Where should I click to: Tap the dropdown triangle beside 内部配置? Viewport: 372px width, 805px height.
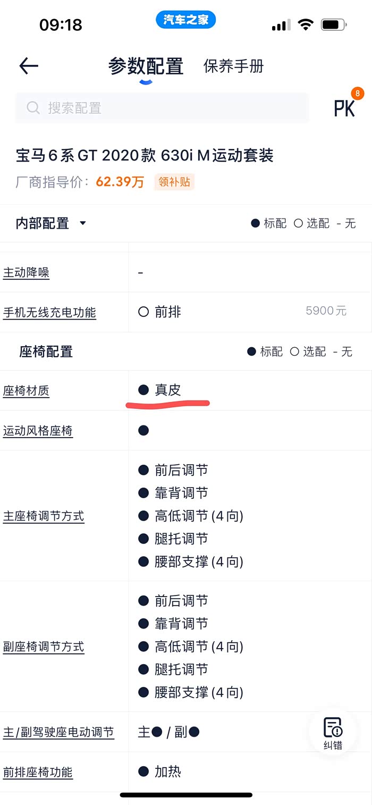click(x=82, y=223)
